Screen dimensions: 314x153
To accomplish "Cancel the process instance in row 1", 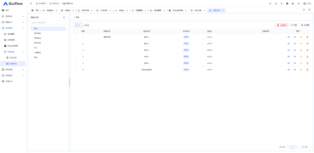I will pos(301,37).
